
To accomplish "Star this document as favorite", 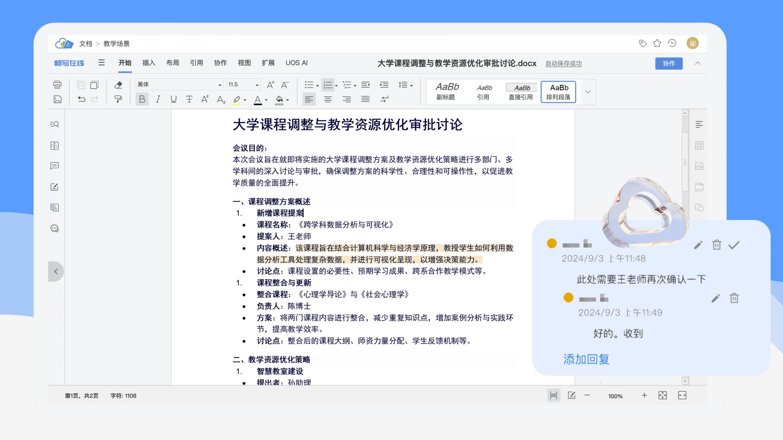I will coord(657,43).
